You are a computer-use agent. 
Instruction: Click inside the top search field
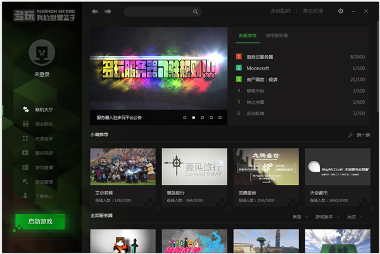(159, 11)
